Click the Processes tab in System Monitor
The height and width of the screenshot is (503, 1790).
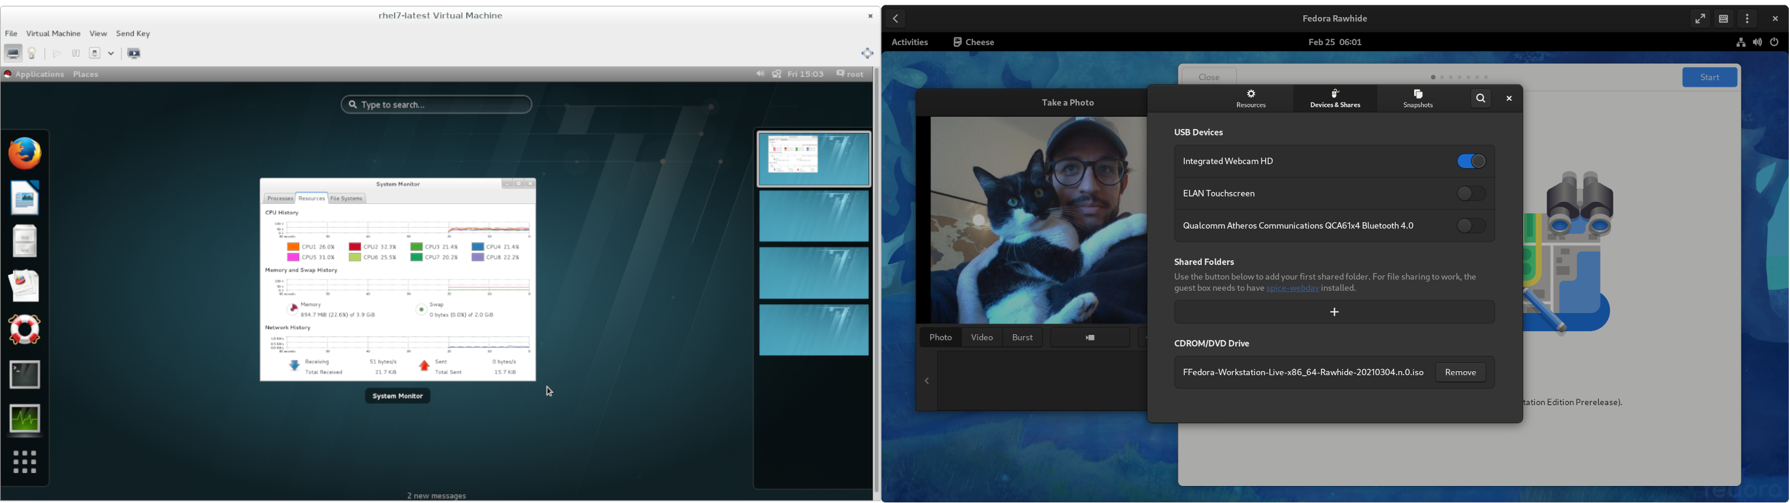tap(279, 199)
